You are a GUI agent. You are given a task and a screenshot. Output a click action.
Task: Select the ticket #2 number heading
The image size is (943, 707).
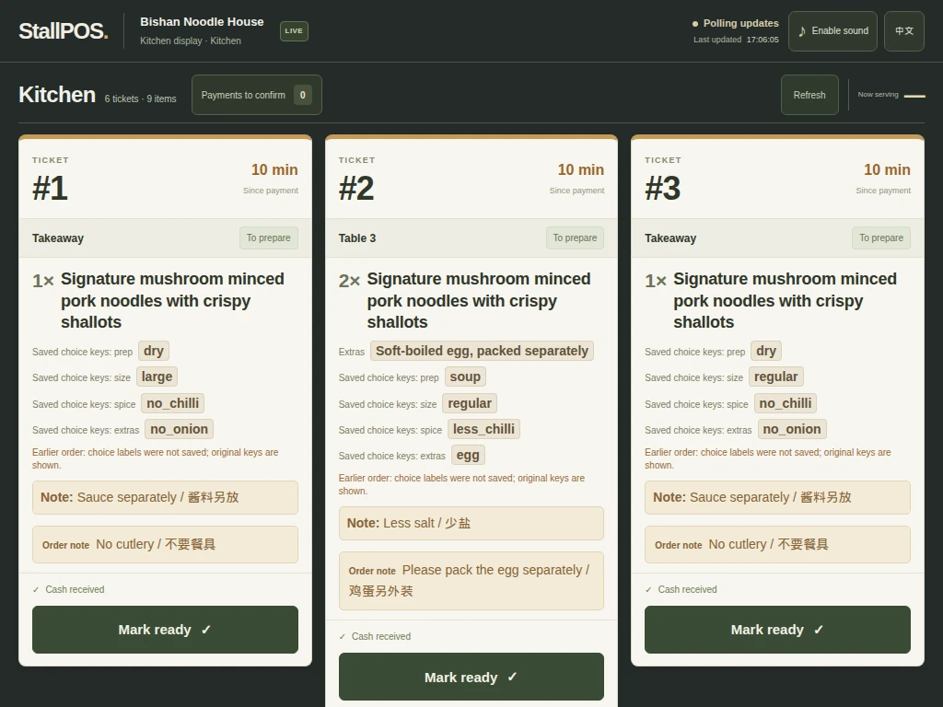click(x=356, y=188)
